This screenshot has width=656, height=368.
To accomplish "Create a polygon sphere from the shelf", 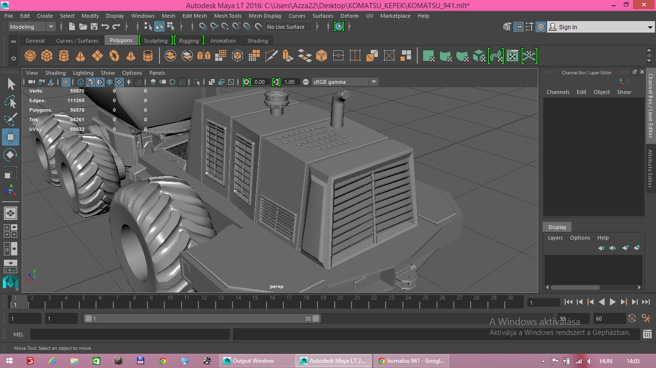I will point(30,56).
